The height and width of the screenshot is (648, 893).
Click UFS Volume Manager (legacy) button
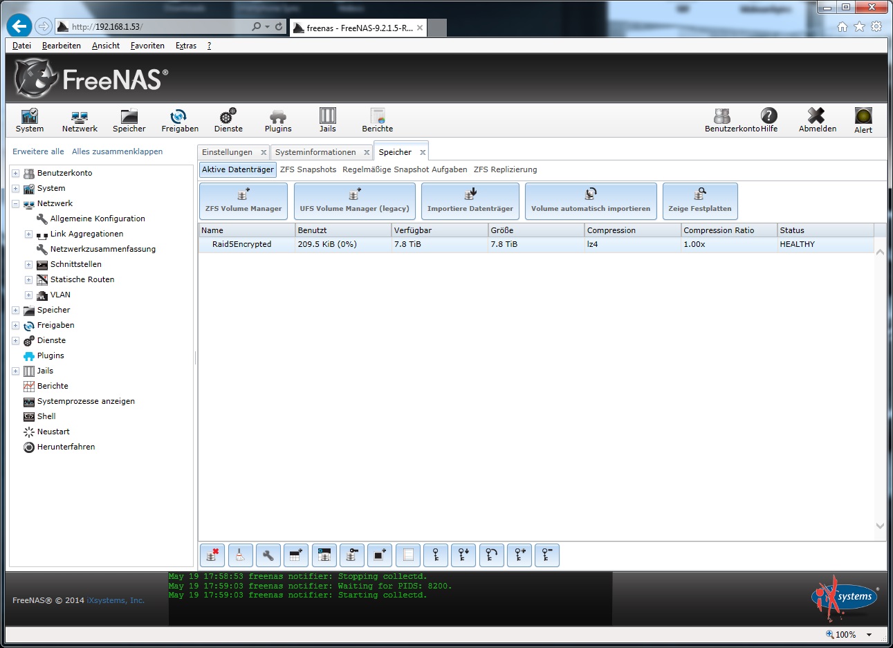coord(354,201)
